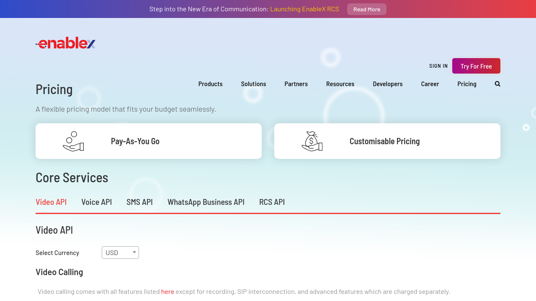Open the Developers menu

point(387,84)
